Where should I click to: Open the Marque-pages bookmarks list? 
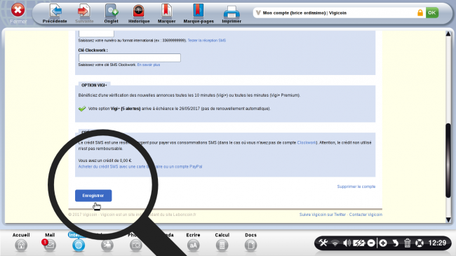coord(199,11)
